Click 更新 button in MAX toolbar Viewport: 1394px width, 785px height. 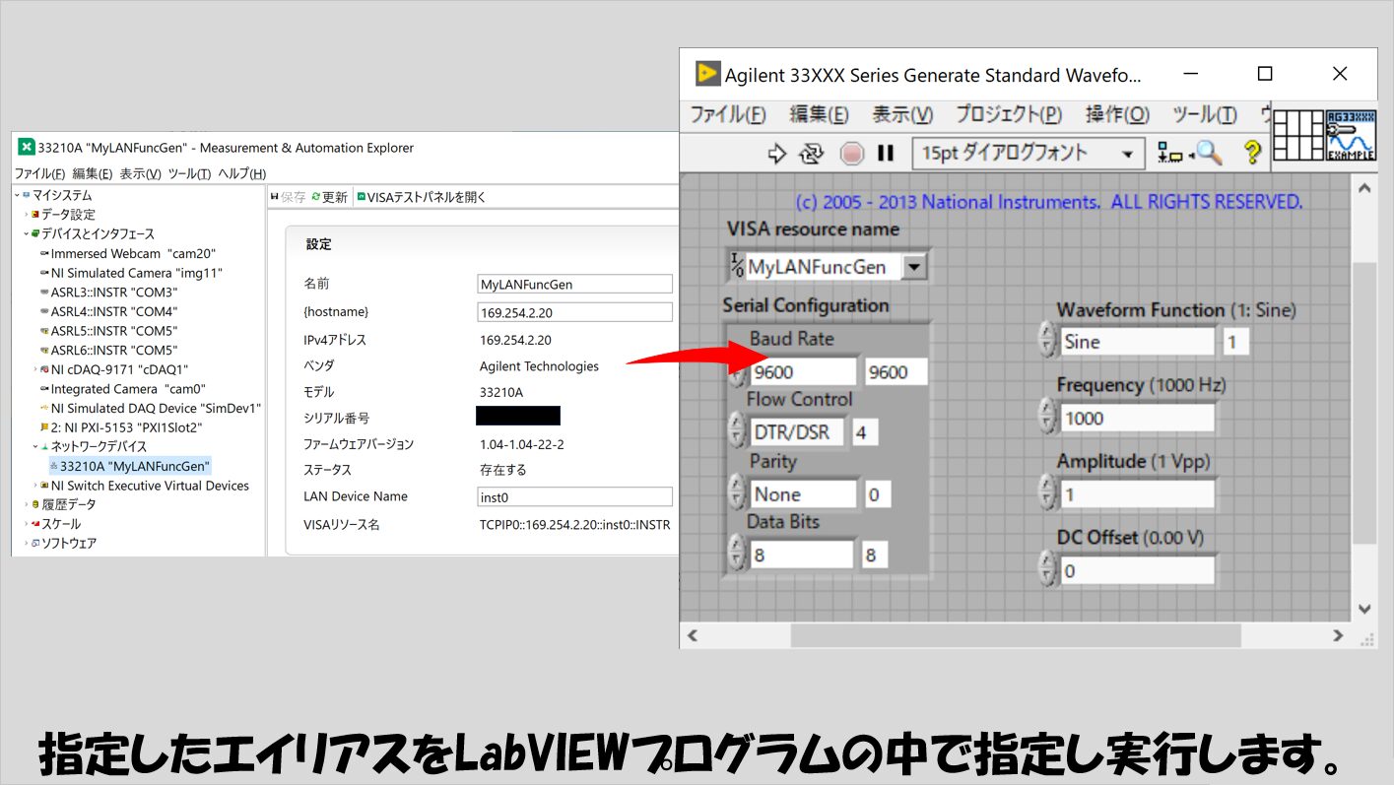tap(329, 197)
